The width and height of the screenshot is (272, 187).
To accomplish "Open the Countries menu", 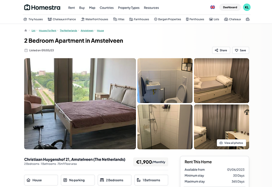I will click(x=107, y=8).
